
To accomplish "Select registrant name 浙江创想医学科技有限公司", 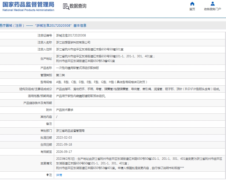I will point(73,42).
